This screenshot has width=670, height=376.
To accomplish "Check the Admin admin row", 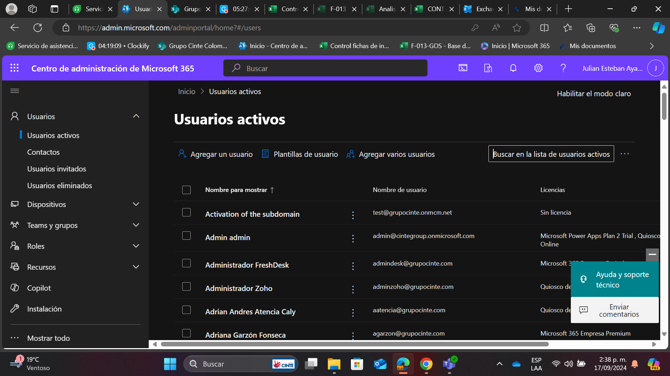I will pyautogui.click(x=186, y=236).
